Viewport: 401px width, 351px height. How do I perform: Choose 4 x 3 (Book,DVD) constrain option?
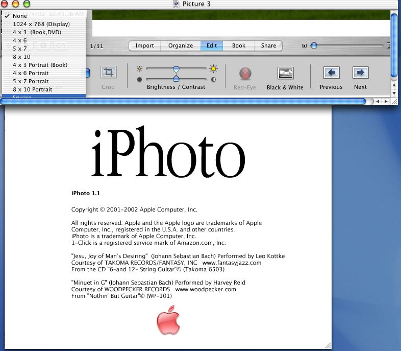point(44,32)
